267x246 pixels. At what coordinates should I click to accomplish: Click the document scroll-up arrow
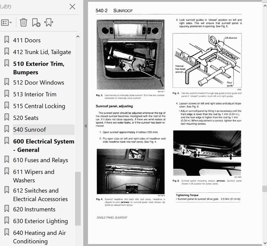click(x=265, y=6)
